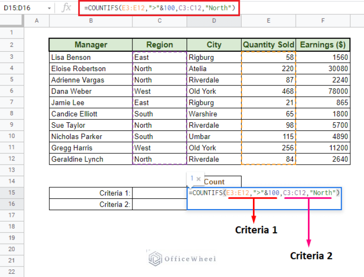Select the Earnings ($) header cell
Viewport: 364px width, 277px height.
point(323,45)
